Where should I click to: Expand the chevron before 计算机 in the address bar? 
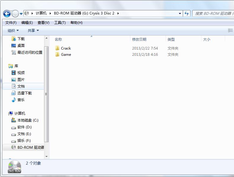(32, 13)
